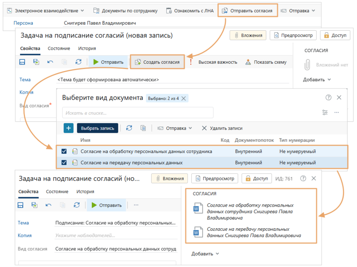The width and height of the screenshot is (357, 267).
Task: Click the Выбрать запись button
Action: coord(97,128)
